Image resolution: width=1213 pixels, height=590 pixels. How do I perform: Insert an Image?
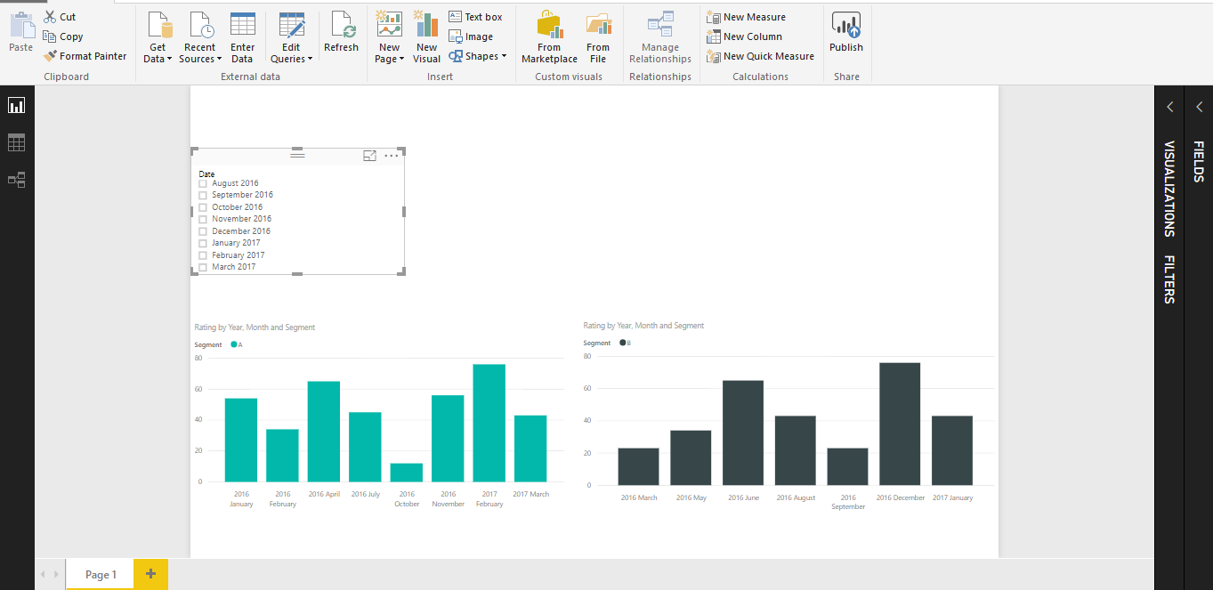coord(471,36)
